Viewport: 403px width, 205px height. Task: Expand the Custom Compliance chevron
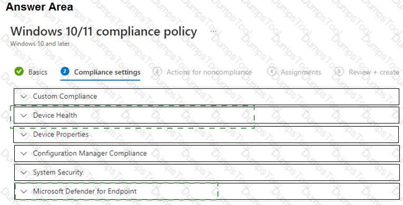(x=24, y=97)
